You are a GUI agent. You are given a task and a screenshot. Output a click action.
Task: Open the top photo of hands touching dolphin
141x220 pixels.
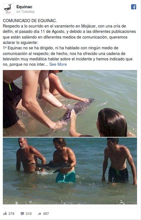(x=70, y=103)
